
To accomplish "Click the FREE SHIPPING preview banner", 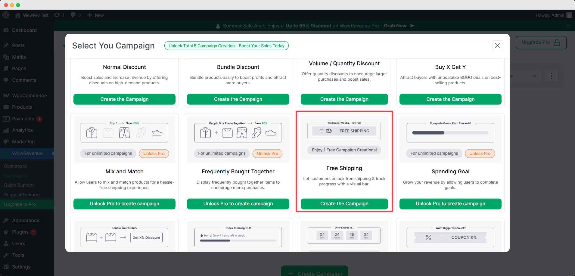I will pyautogui.click(x=344, y=131).
